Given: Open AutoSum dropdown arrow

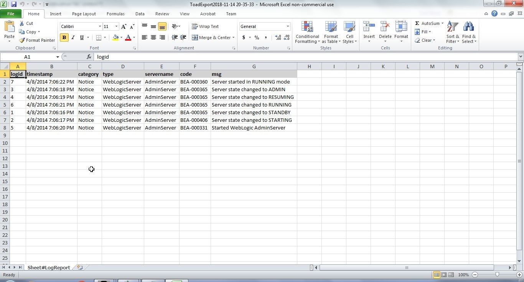Looking at the screenshot, I should 442,23.
